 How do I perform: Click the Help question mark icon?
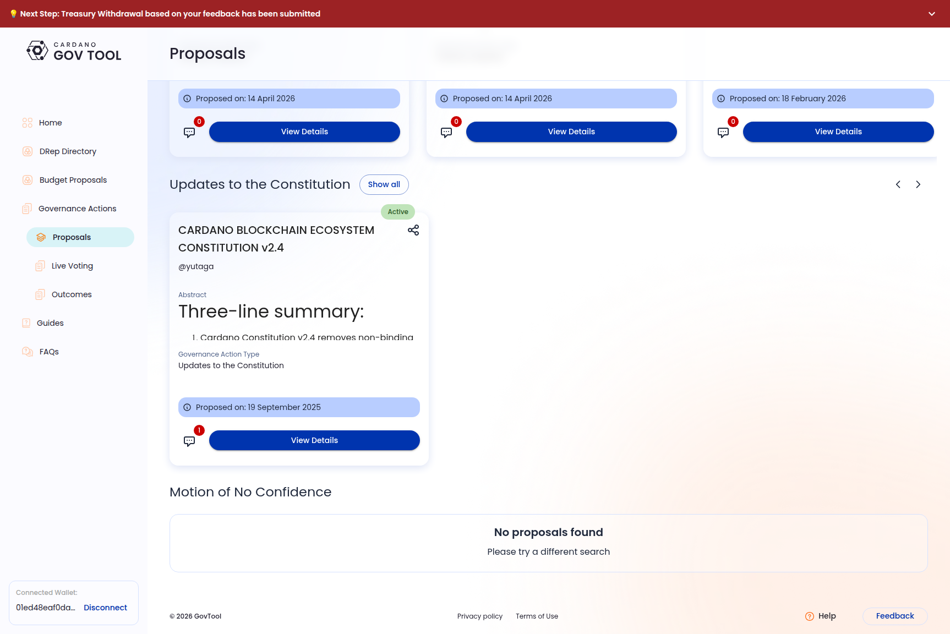click(810, 616)
